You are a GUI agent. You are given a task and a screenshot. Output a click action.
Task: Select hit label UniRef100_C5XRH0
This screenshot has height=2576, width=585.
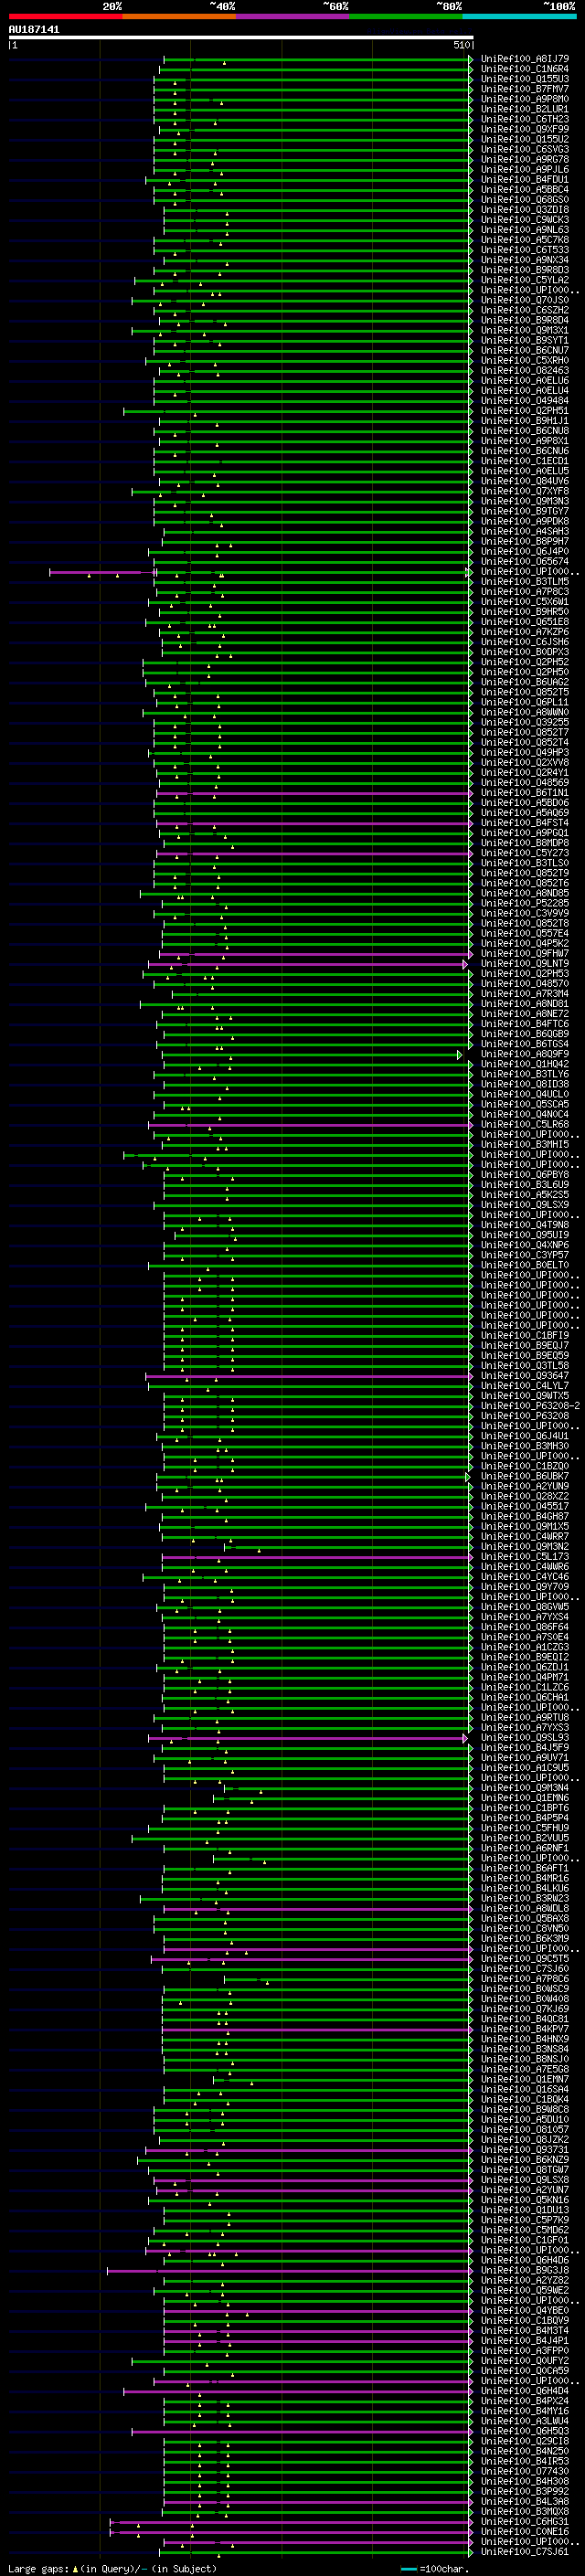pyautogui.click(x=524, y=361)
